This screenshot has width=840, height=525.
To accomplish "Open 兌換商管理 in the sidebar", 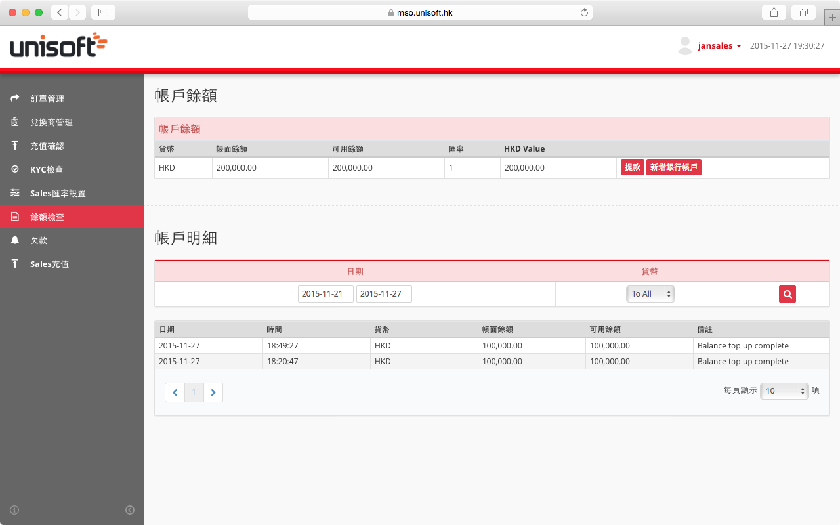I will pyautogui.click(x=72, y=122).
